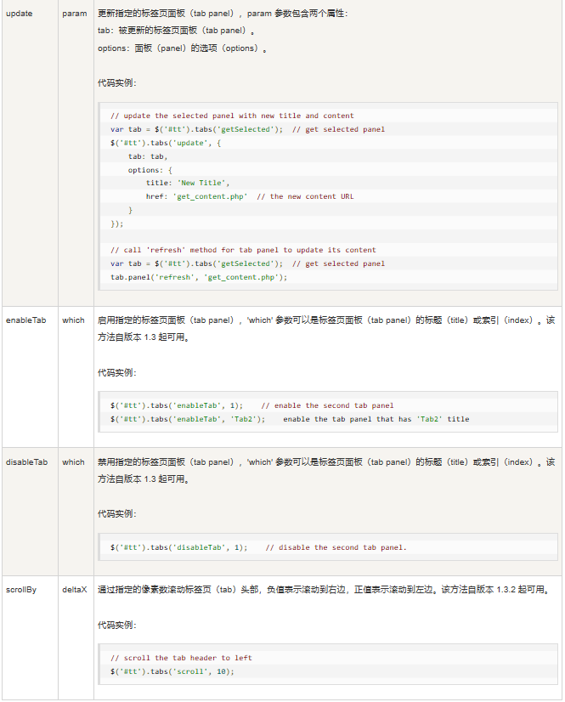Click the "tabs('enableTab', 1);" code line

252,405
